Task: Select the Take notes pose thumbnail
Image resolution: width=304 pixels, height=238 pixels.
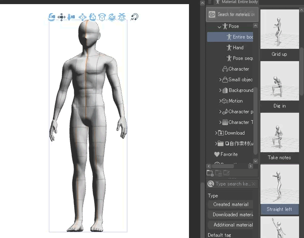Action: [280, 133]
